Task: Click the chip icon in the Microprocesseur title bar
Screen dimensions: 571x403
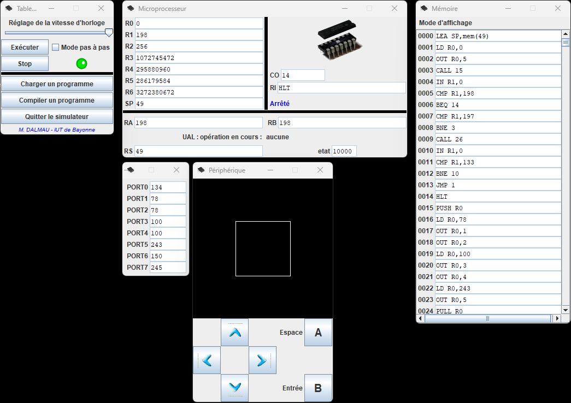Action: click(130, 8)
